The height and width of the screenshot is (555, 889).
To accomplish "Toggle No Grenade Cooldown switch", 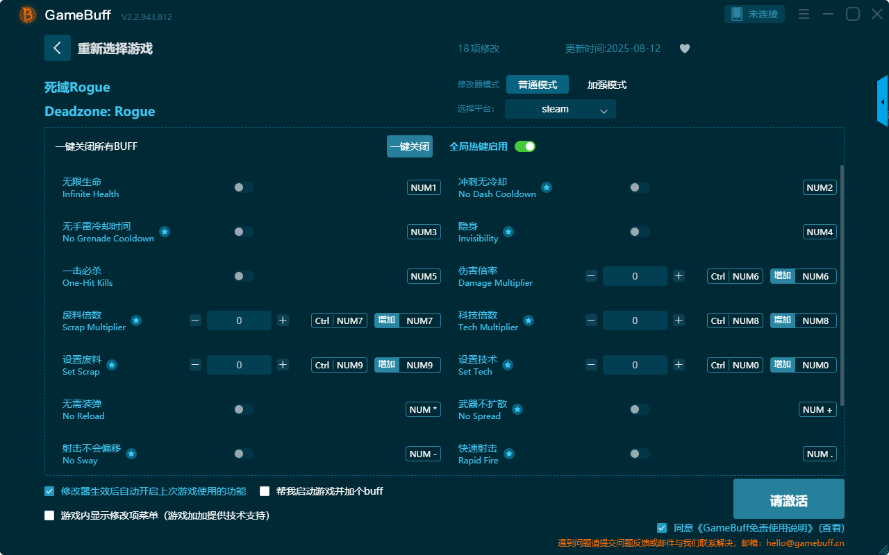I will tap(244, 232).
